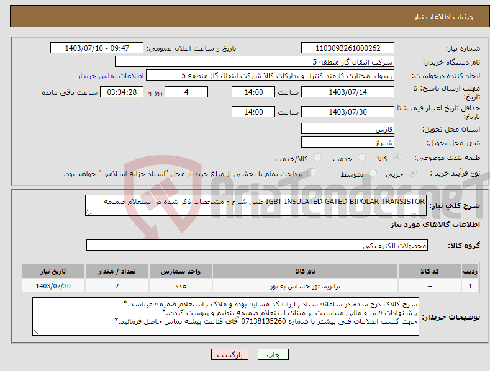Click the تعداد / مقدار column header

pos(117,271)
